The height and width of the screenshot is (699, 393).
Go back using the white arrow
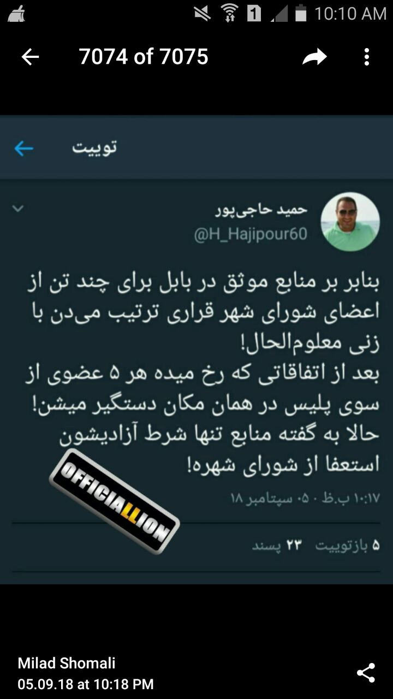pos(30,57)
